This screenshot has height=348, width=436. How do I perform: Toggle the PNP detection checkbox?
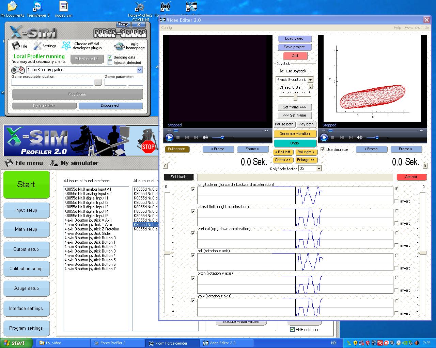point(292,329)
